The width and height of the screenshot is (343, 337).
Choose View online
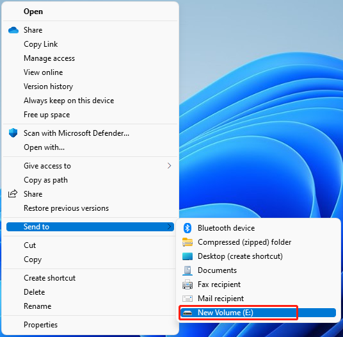[44, 72]
